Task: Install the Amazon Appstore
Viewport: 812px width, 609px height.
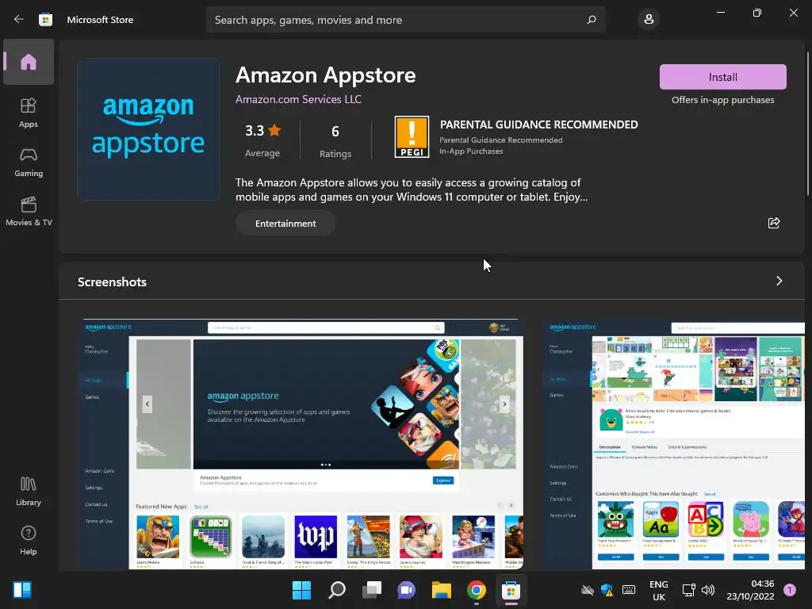Action: (x=723, y=77)
